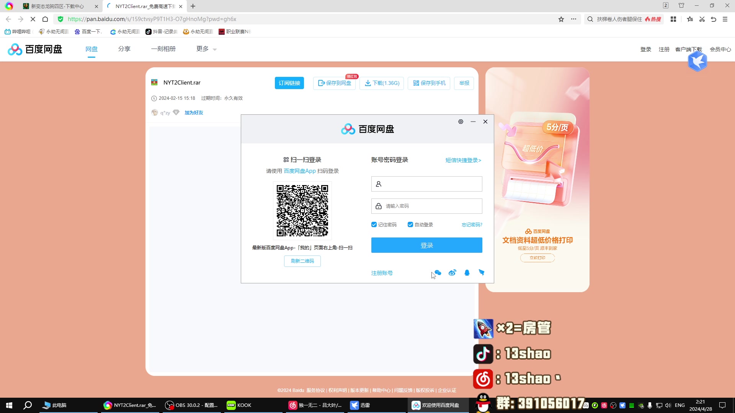Click the Windows Start button
This screenshot has height=413, width=735.
[9, 405]
